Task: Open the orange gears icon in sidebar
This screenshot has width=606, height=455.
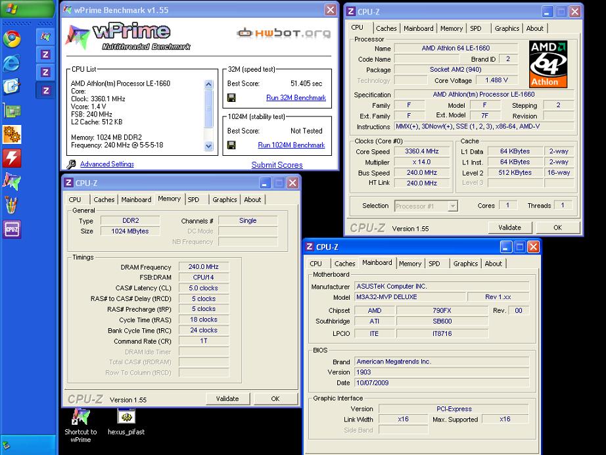Action: coord(12,135)
